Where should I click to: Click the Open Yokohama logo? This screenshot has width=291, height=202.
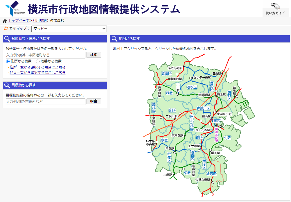pyautogui.click(x=15, y=8)
